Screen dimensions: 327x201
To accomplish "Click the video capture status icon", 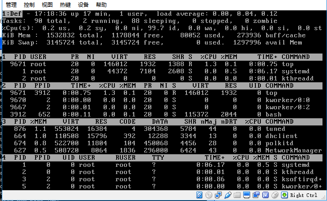I will point(256,195).
